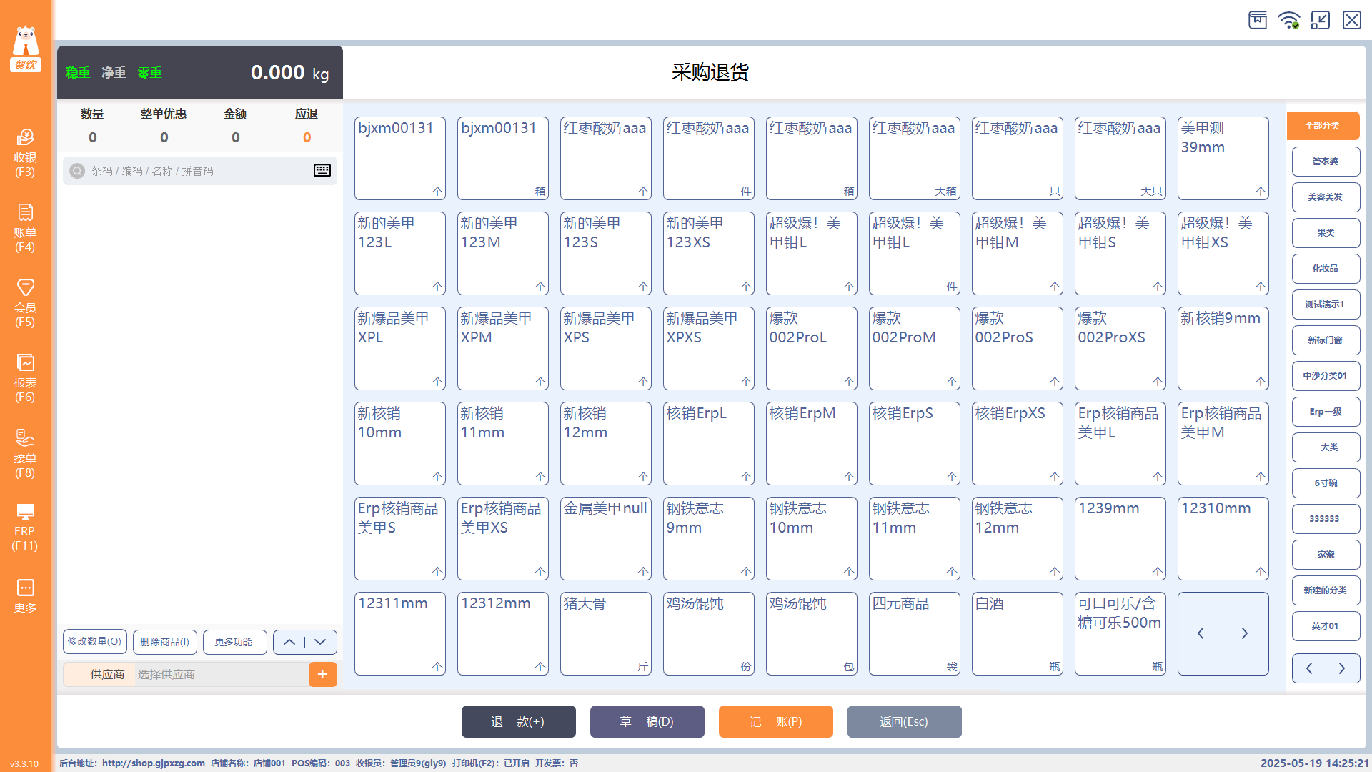The width and height of the screenshot is (1372, 772).
Task: Go to next page of product grid
Action: tap(1245, 633)
